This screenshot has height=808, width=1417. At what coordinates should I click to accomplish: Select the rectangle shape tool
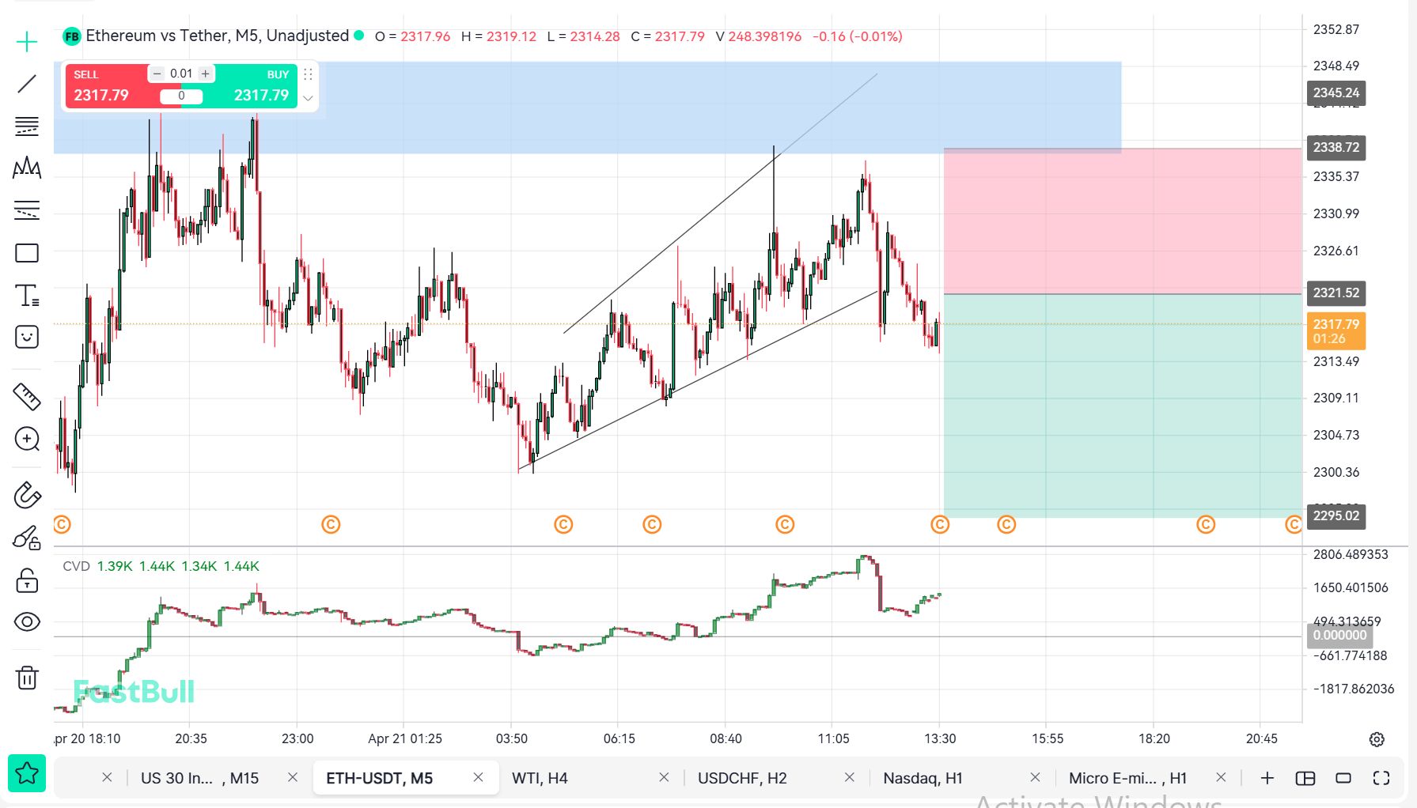click(x=27, y=253)
